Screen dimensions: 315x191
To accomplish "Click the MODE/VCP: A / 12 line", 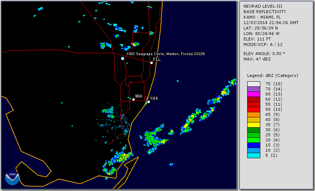I will tap(263, 44).
